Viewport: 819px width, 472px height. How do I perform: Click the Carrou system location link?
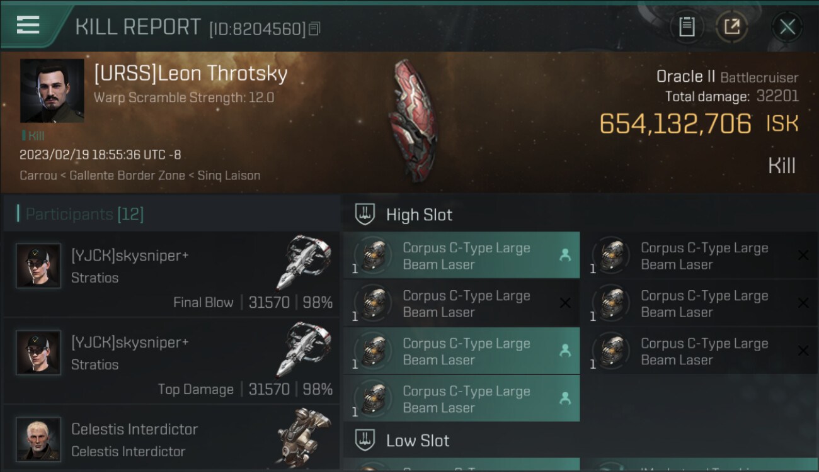[x=40, y=176]
